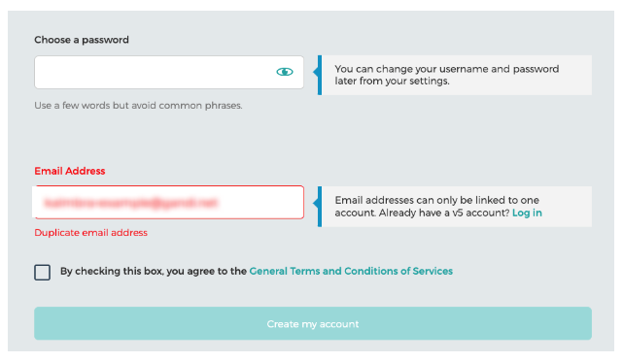Click empty gray area below the password hint
Screen dimensions: 623x362
pos(169,137)
